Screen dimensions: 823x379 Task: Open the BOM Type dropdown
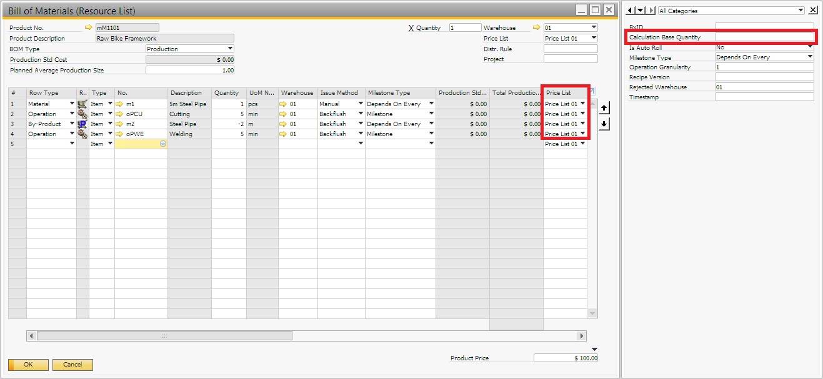230,49
